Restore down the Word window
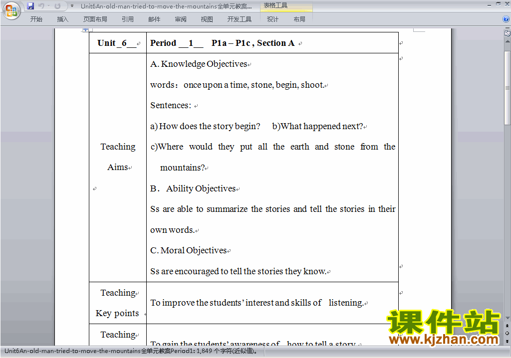Viewport: 511px width, 358px height. [498, 4]
